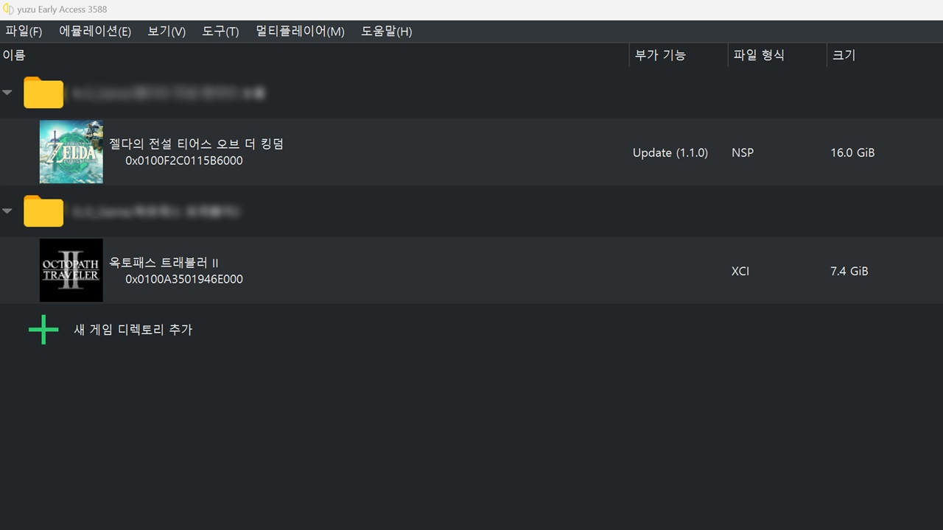Click the yuzu logo in title bar
The width and height of the screenshot is (943, 530).
(x=8, y=10)
